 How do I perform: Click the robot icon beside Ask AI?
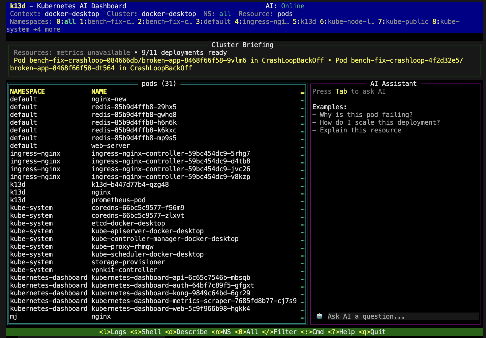(319, 316)
